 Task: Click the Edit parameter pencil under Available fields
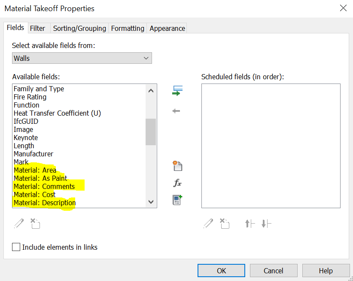coord(19,223)
